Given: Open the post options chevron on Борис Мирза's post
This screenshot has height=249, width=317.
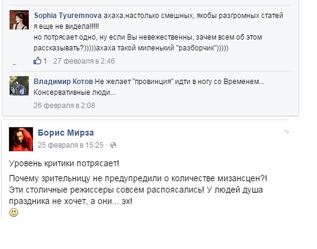Looking at the screenshot, I should (287, 132).
